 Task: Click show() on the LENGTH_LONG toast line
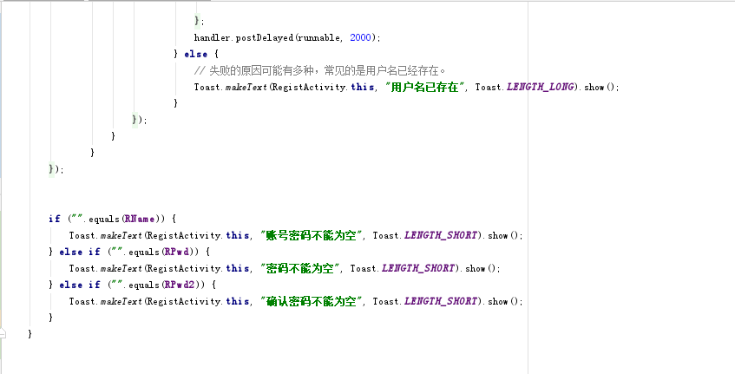tap(601, 87)
